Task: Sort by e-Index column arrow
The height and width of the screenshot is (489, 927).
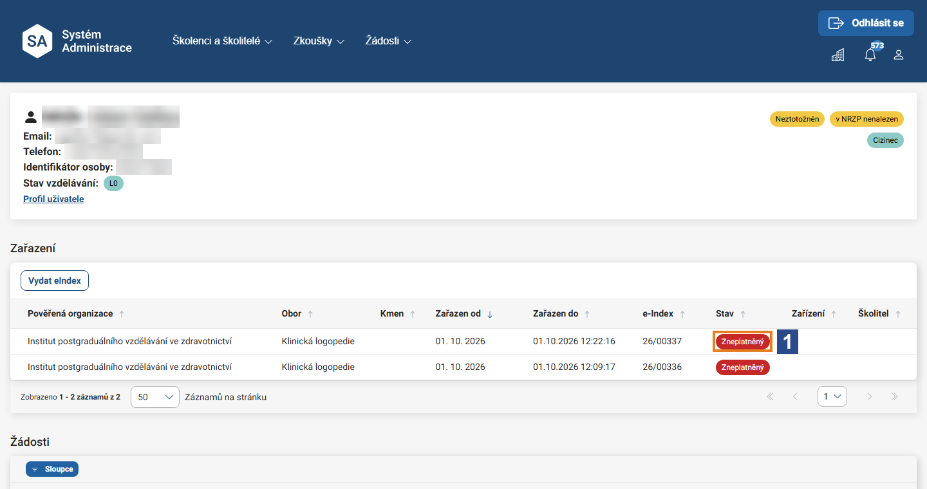Action: tap(682, 314)
